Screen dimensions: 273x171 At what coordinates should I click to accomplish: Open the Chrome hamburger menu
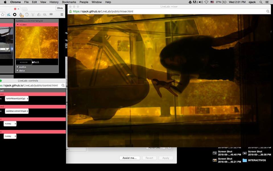pyautogui.click(x=62, y=15)
